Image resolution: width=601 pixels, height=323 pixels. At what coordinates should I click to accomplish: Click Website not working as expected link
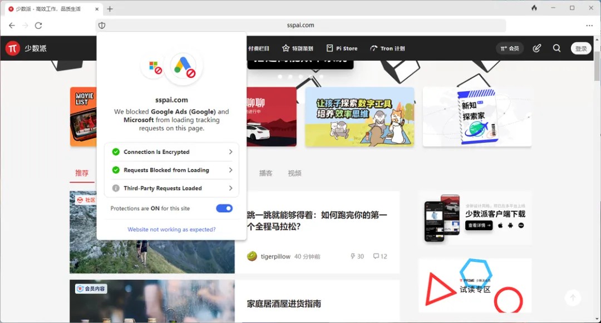[x=171, y=229]
